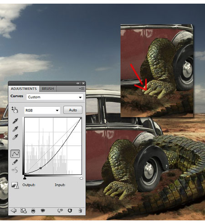The width and height of the screenshot is (205, 224).
Task: View previous state icon
Action: 60,211
